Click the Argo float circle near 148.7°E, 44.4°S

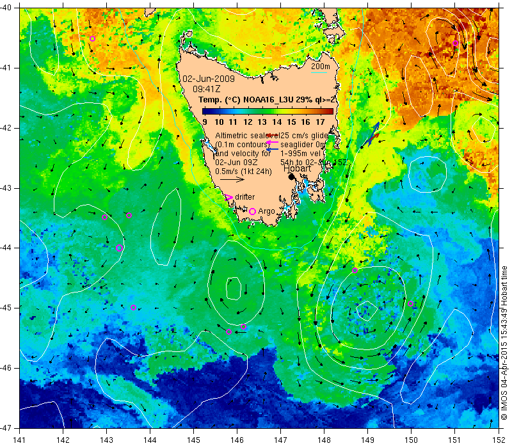[x=355, y=270]
